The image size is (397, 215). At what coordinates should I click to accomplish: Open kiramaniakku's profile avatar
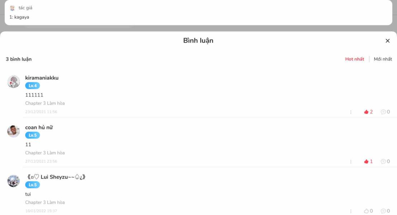(13, 81)
